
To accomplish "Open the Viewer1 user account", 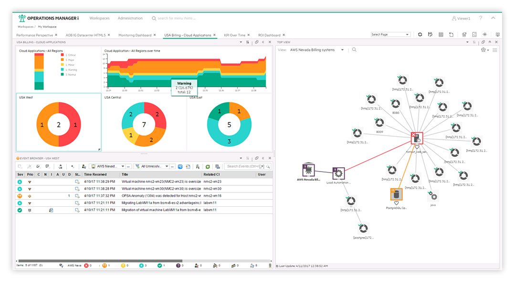I will click(461, 18).
